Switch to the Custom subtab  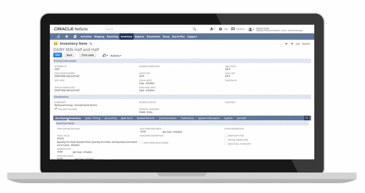[228, 118]
